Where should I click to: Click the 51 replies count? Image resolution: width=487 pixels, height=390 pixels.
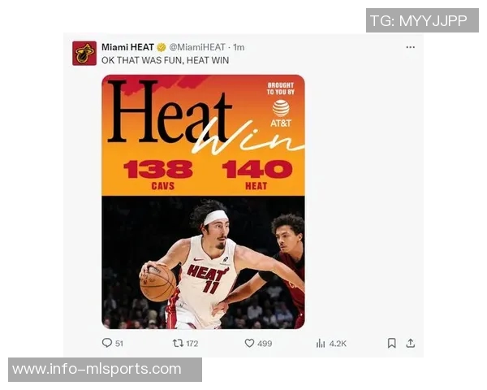coord(119,344)
